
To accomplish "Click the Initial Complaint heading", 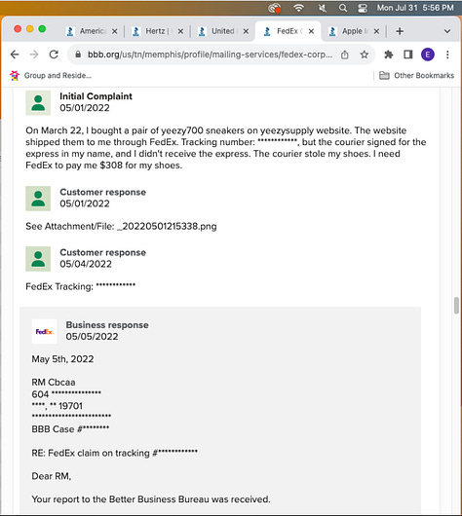I will pyautogui.click(x=96, y=96).
